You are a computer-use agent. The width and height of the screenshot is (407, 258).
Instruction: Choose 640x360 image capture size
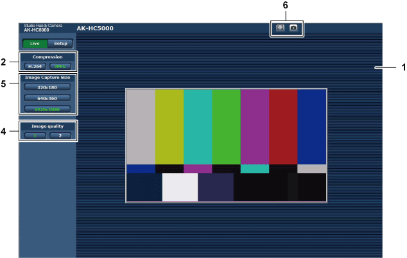pyautogui.click(x=48, y=98)
